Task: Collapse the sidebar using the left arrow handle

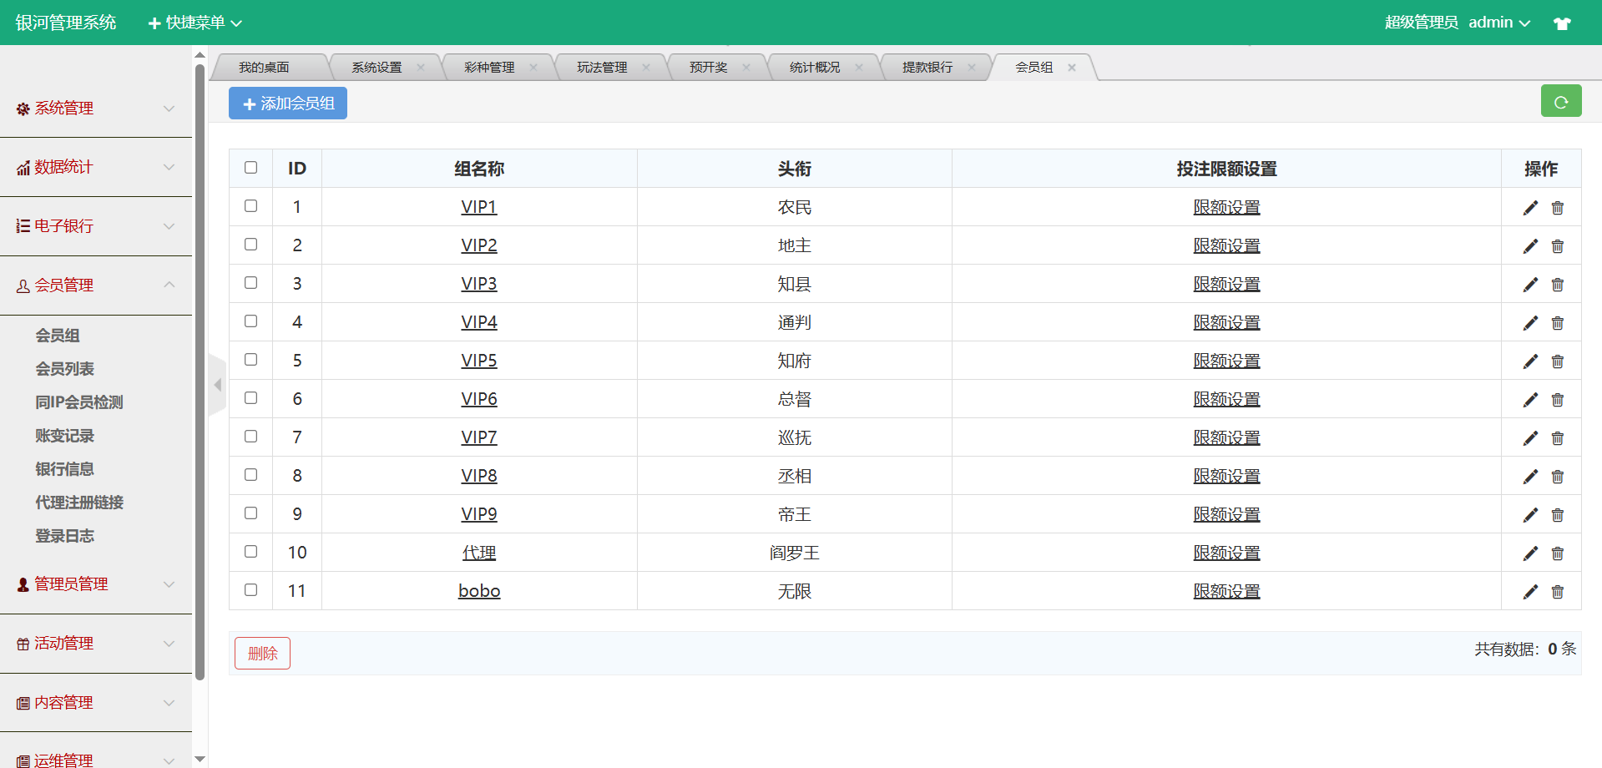Action: pos(218,385)
